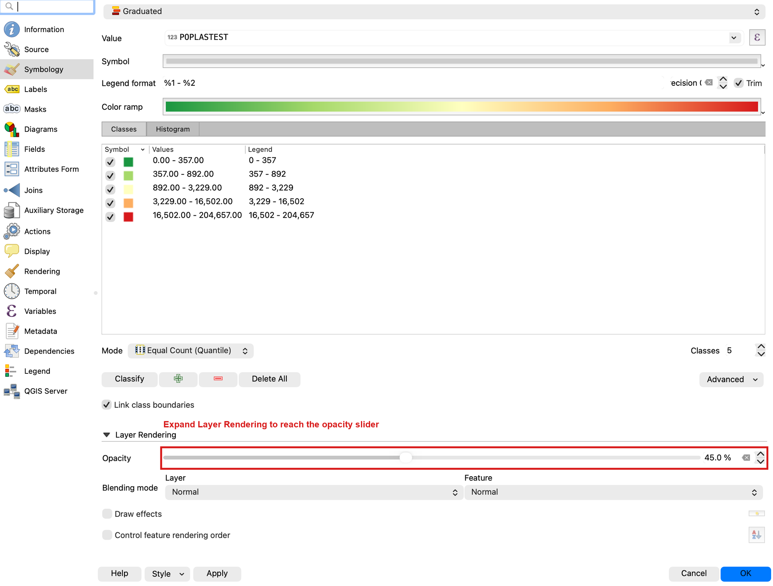773x586 pixels.
Task: Click the Apply button
Action: tap(217, 574)
